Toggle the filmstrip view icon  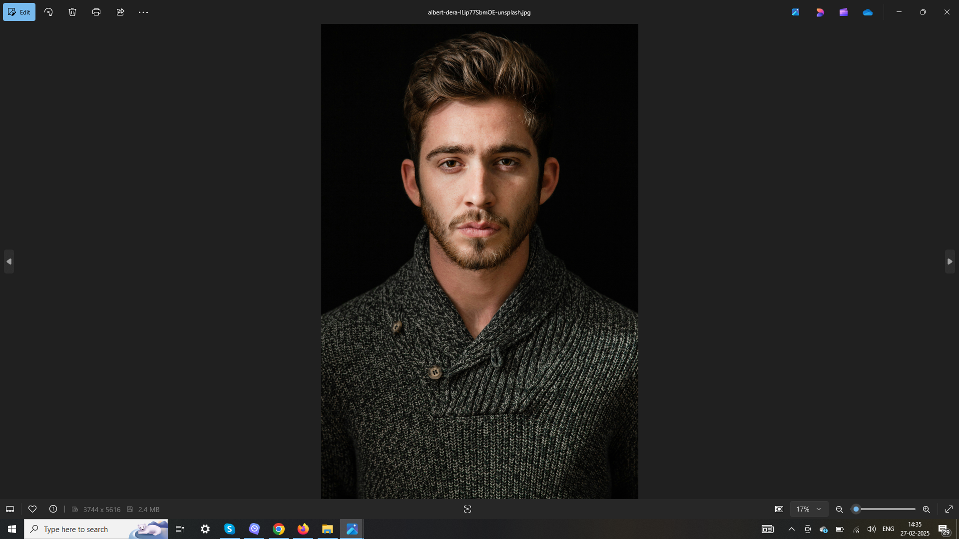[10, 509]
